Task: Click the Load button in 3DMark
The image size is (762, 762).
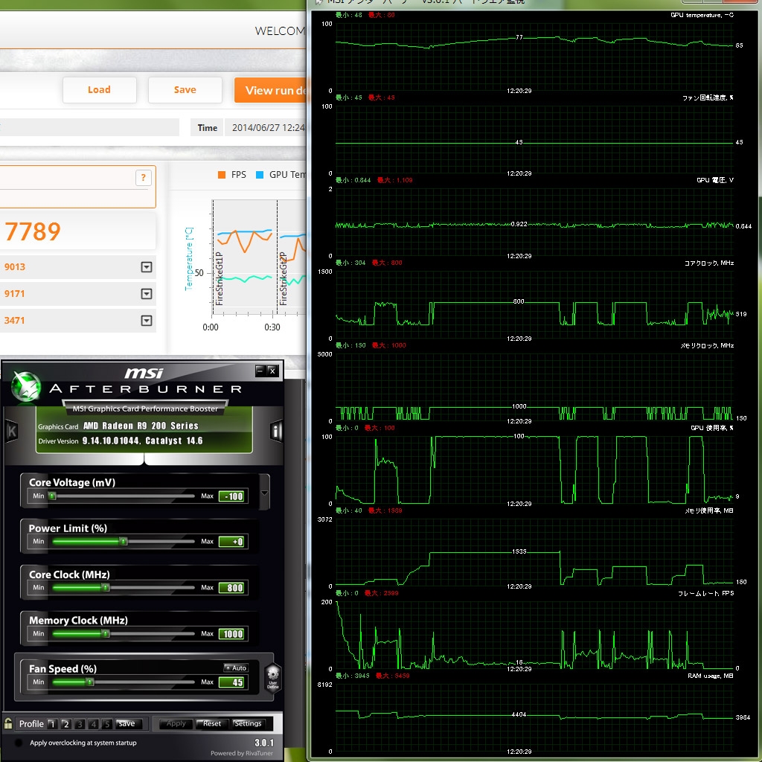Action: click(x=99, y=90)
